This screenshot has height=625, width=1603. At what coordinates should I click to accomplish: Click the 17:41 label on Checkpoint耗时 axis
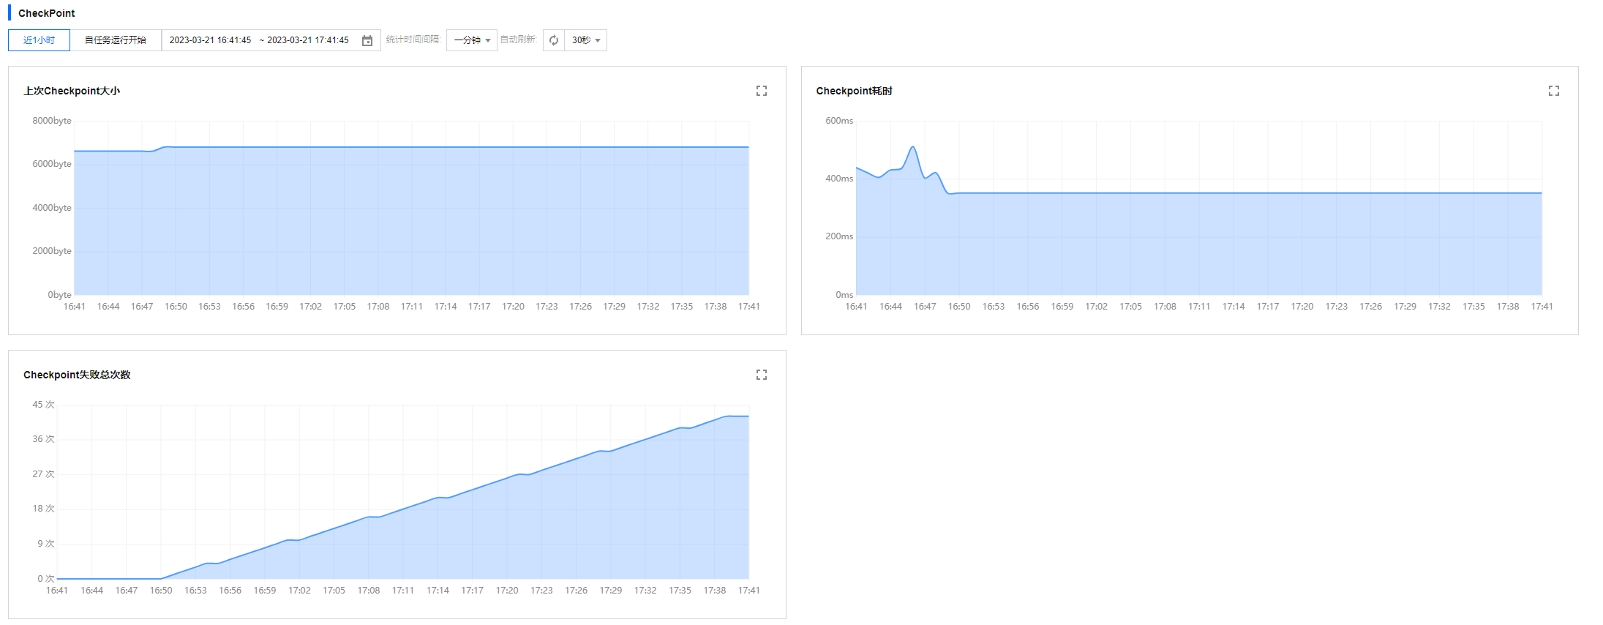[x=1542, y=307]
